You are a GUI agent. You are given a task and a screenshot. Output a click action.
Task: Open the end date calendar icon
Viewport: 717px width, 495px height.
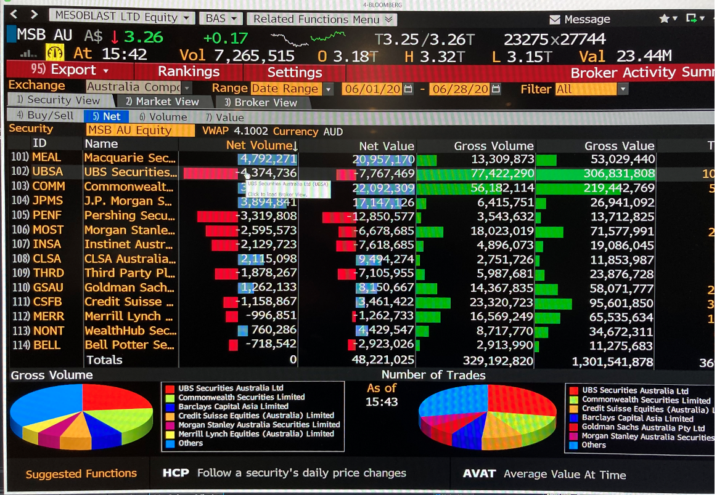click(496, 89)
